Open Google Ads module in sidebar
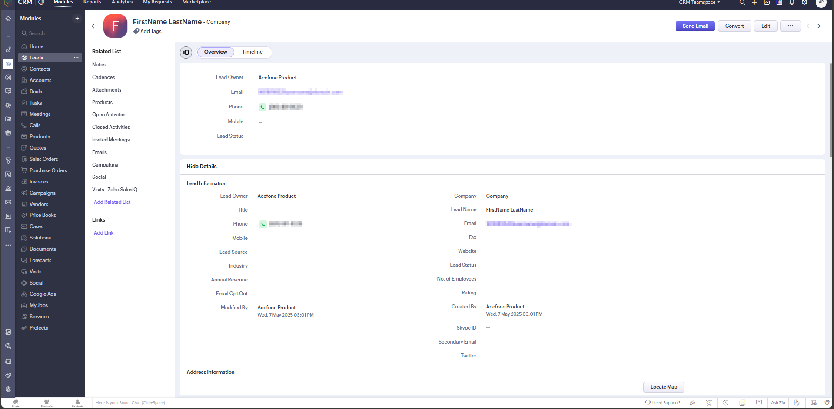 (43, 294)
